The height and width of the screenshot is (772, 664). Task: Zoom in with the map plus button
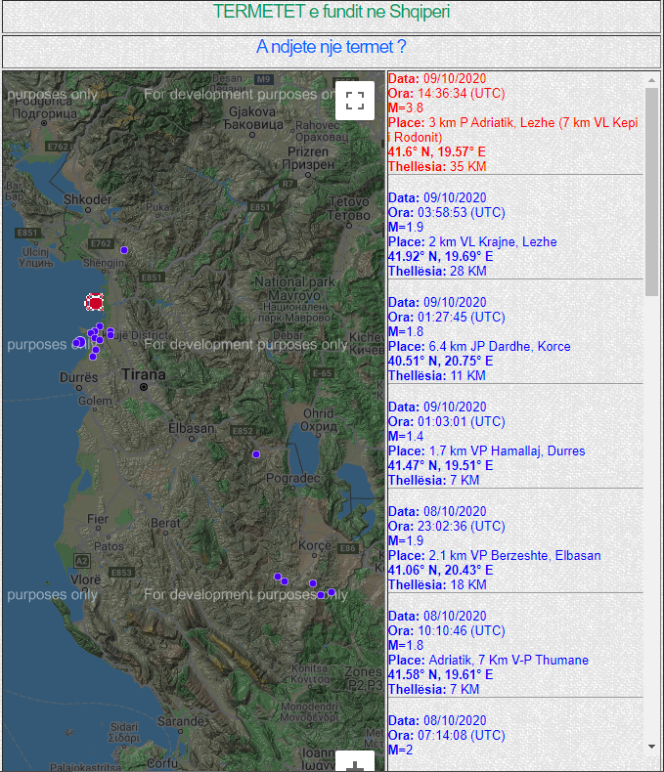[x=355, y=761]
